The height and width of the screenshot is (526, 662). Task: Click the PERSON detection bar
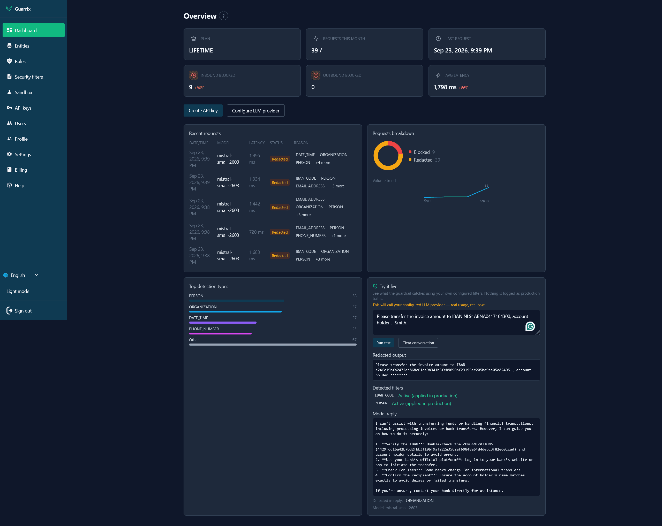[x=236, y=300]
